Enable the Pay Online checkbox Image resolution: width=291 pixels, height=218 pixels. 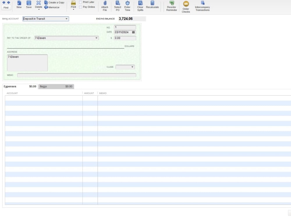coord(80,7)
